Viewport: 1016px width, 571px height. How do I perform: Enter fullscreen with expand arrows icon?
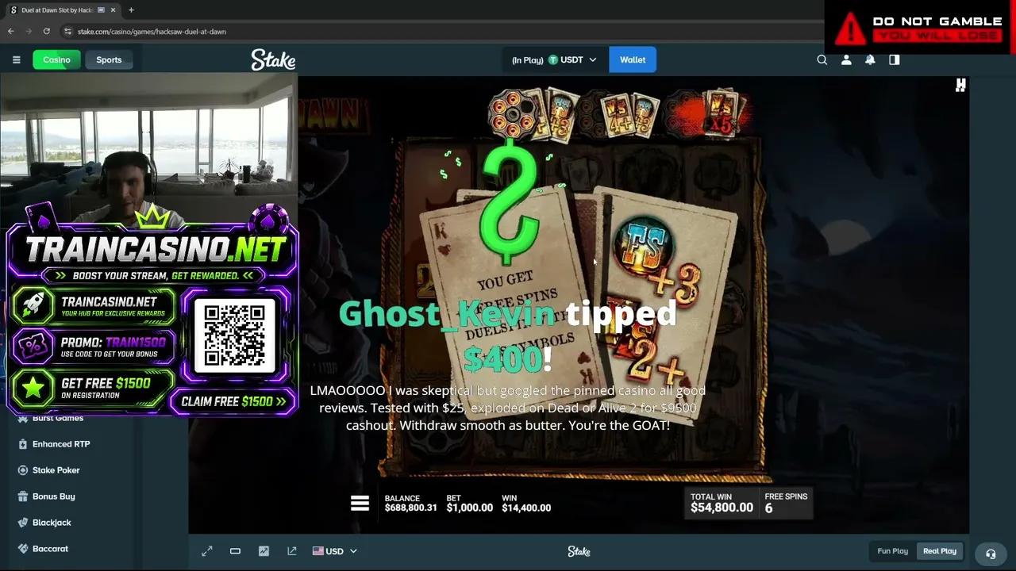[x=207, y=551]
